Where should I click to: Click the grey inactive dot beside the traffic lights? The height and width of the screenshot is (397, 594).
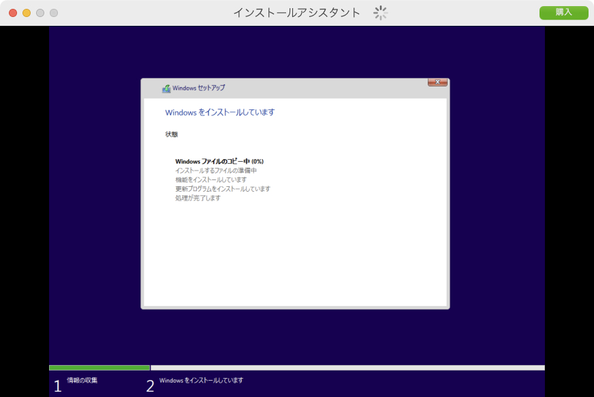(53, 12)
